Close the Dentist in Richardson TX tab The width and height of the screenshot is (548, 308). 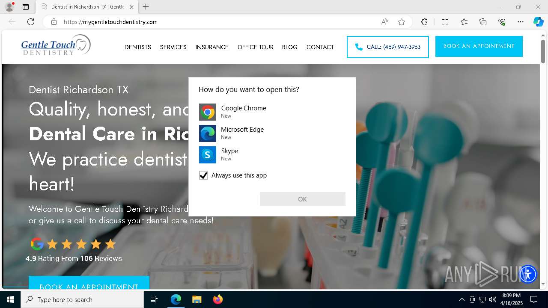point(131,7)
